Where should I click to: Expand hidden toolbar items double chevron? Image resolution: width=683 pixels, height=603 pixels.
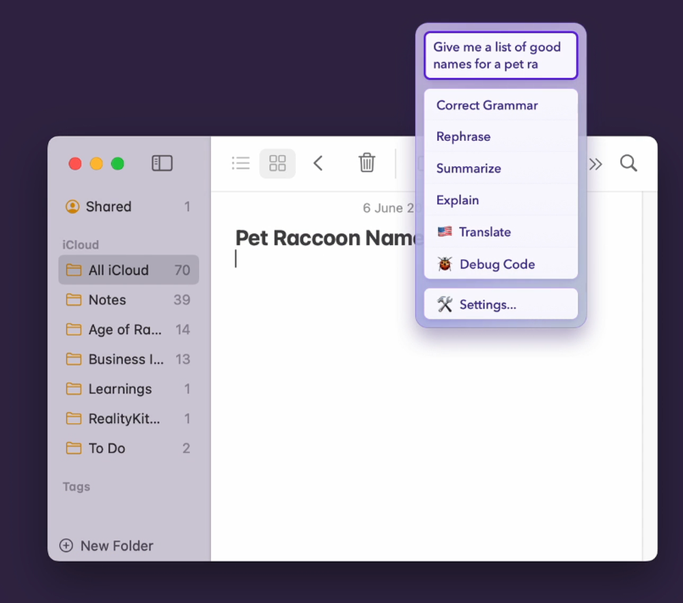click(x=596, y=164)
